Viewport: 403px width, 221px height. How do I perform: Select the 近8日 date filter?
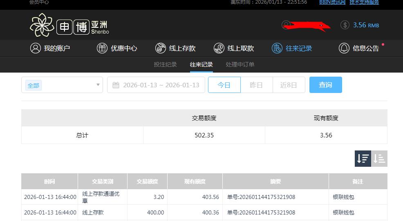tap(289, 85)
